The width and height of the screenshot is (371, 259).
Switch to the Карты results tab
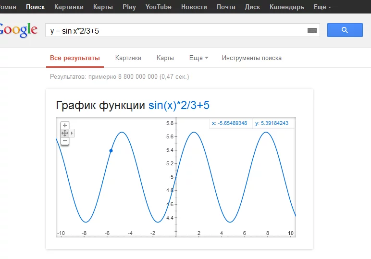(165, 58)
